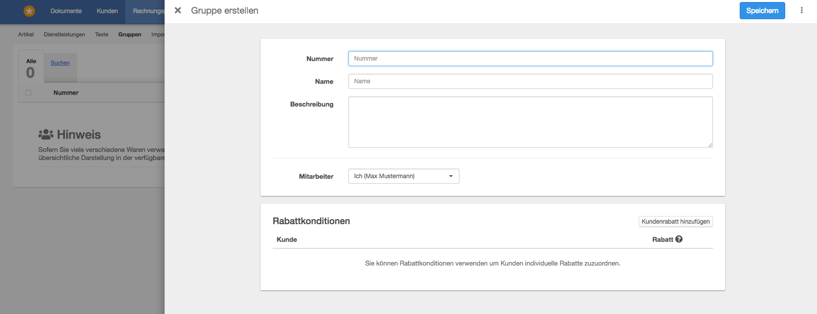Click into the Beschreibung text area
817x314 pixels.
530,122
